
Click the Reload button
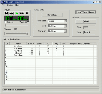pyautogui.click(x=86, y=21)
